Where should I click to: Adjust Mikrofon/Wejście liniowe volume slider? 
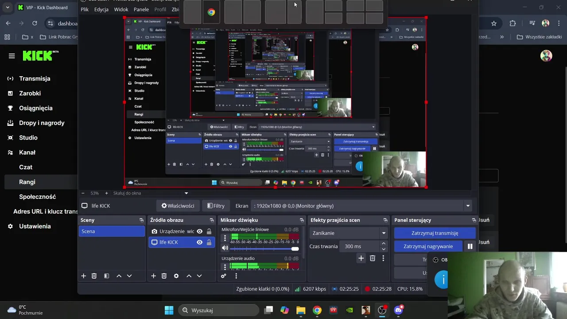click(264, 249)
